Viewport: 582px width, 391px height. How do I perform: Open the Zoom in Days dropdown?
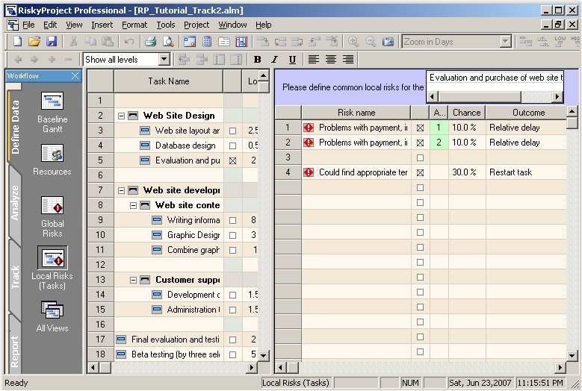(x=505, y=42)
